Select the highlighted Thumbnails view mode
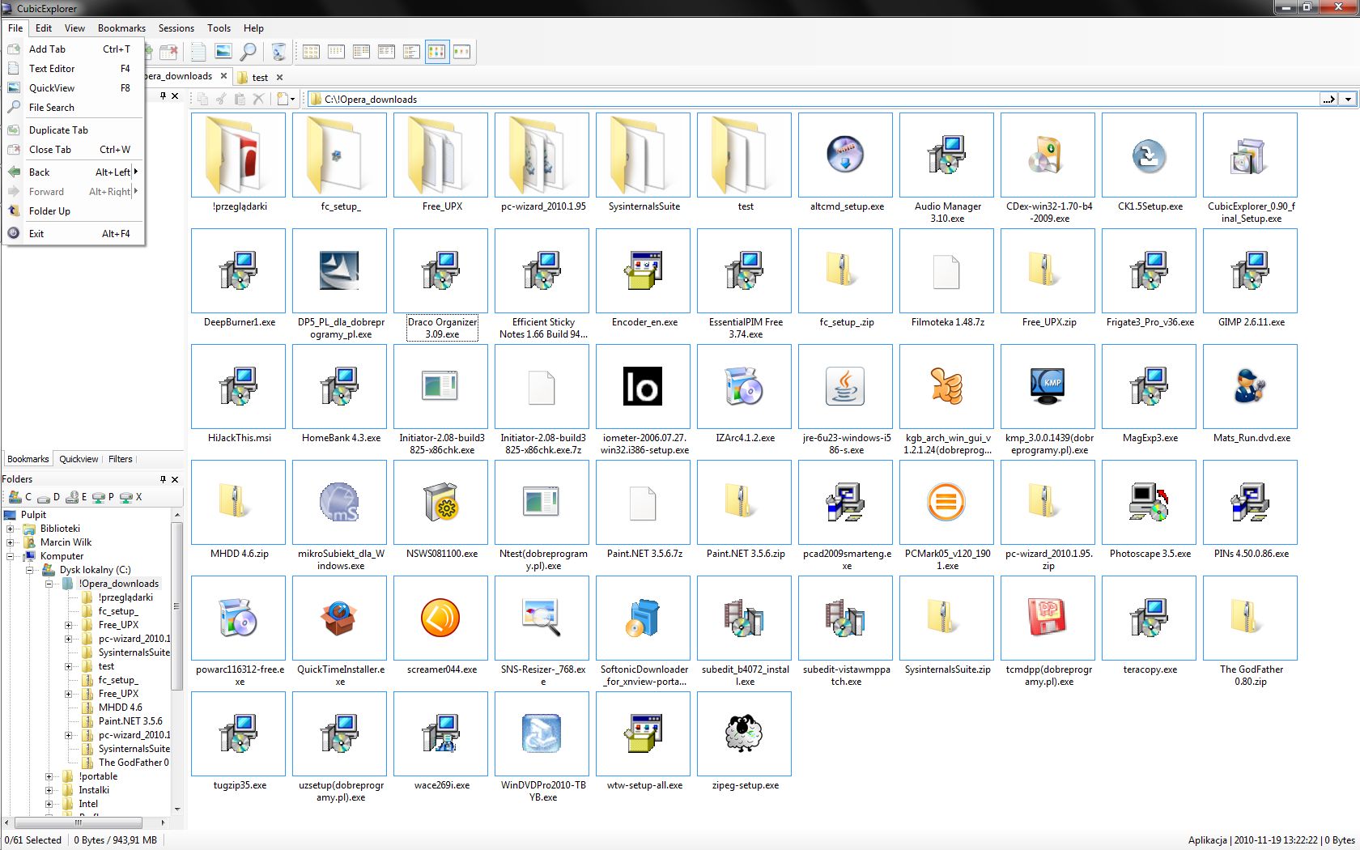Screen dimensions: 1360x850 (x=437, y=52)
